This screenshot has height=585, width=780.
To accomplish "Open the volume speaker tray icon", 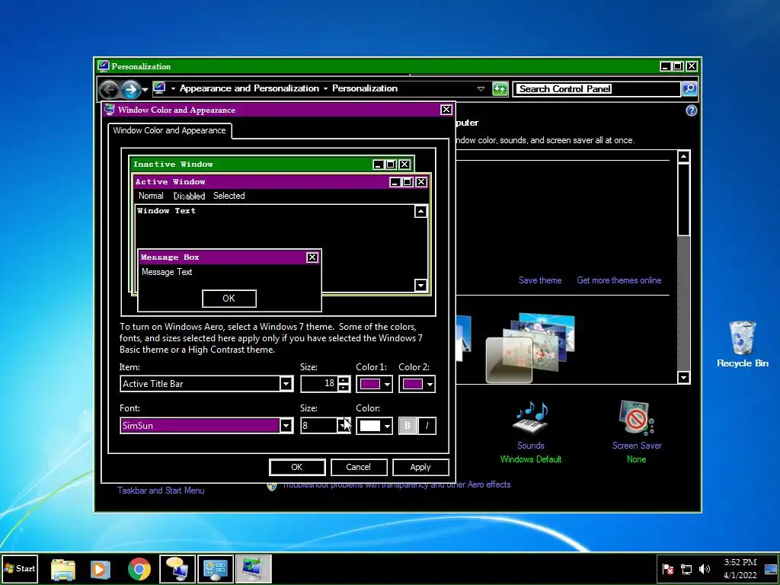I will pos(705,569).
